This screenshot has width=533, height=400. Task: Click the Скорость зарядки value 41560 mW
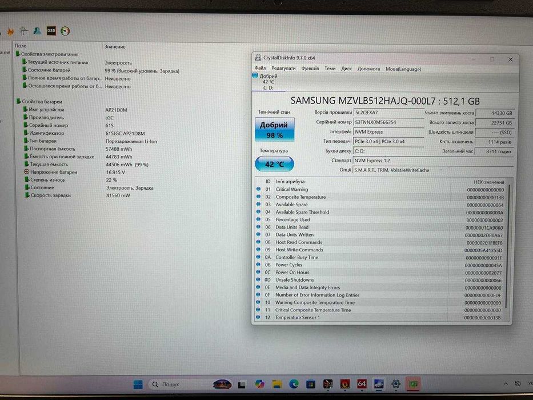point(118,195)
